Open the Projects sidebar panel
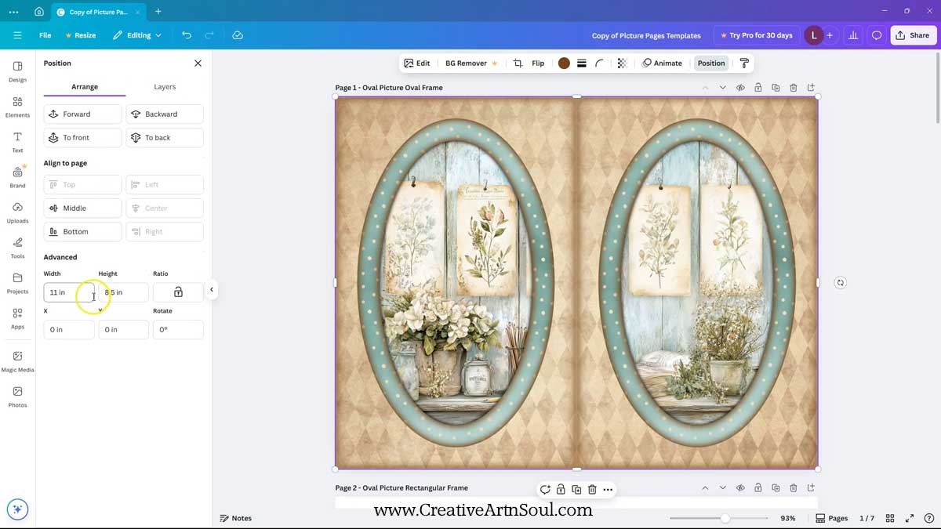The image size is (941, 529). (17, 283)
